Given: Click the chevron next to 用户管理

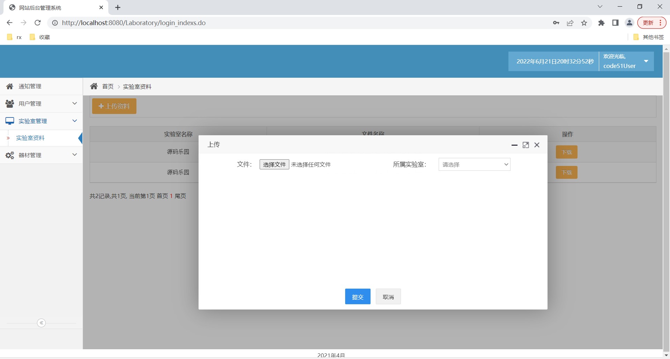Looking at the screenshot, I should coord(74,104).
